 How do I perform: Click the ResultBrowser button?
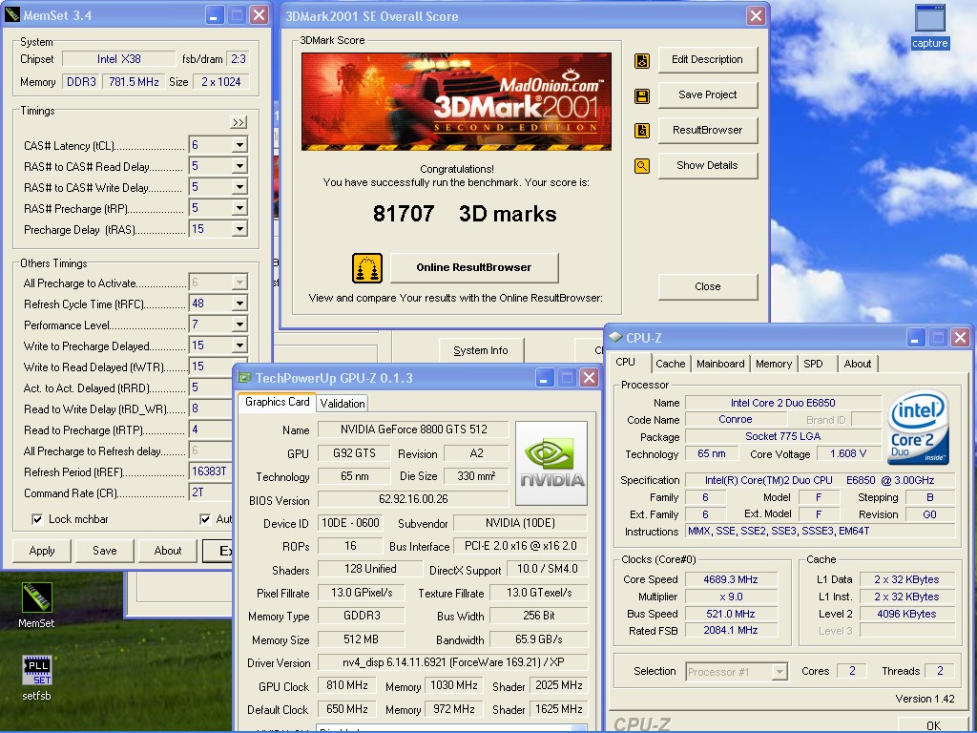[708, 130]
